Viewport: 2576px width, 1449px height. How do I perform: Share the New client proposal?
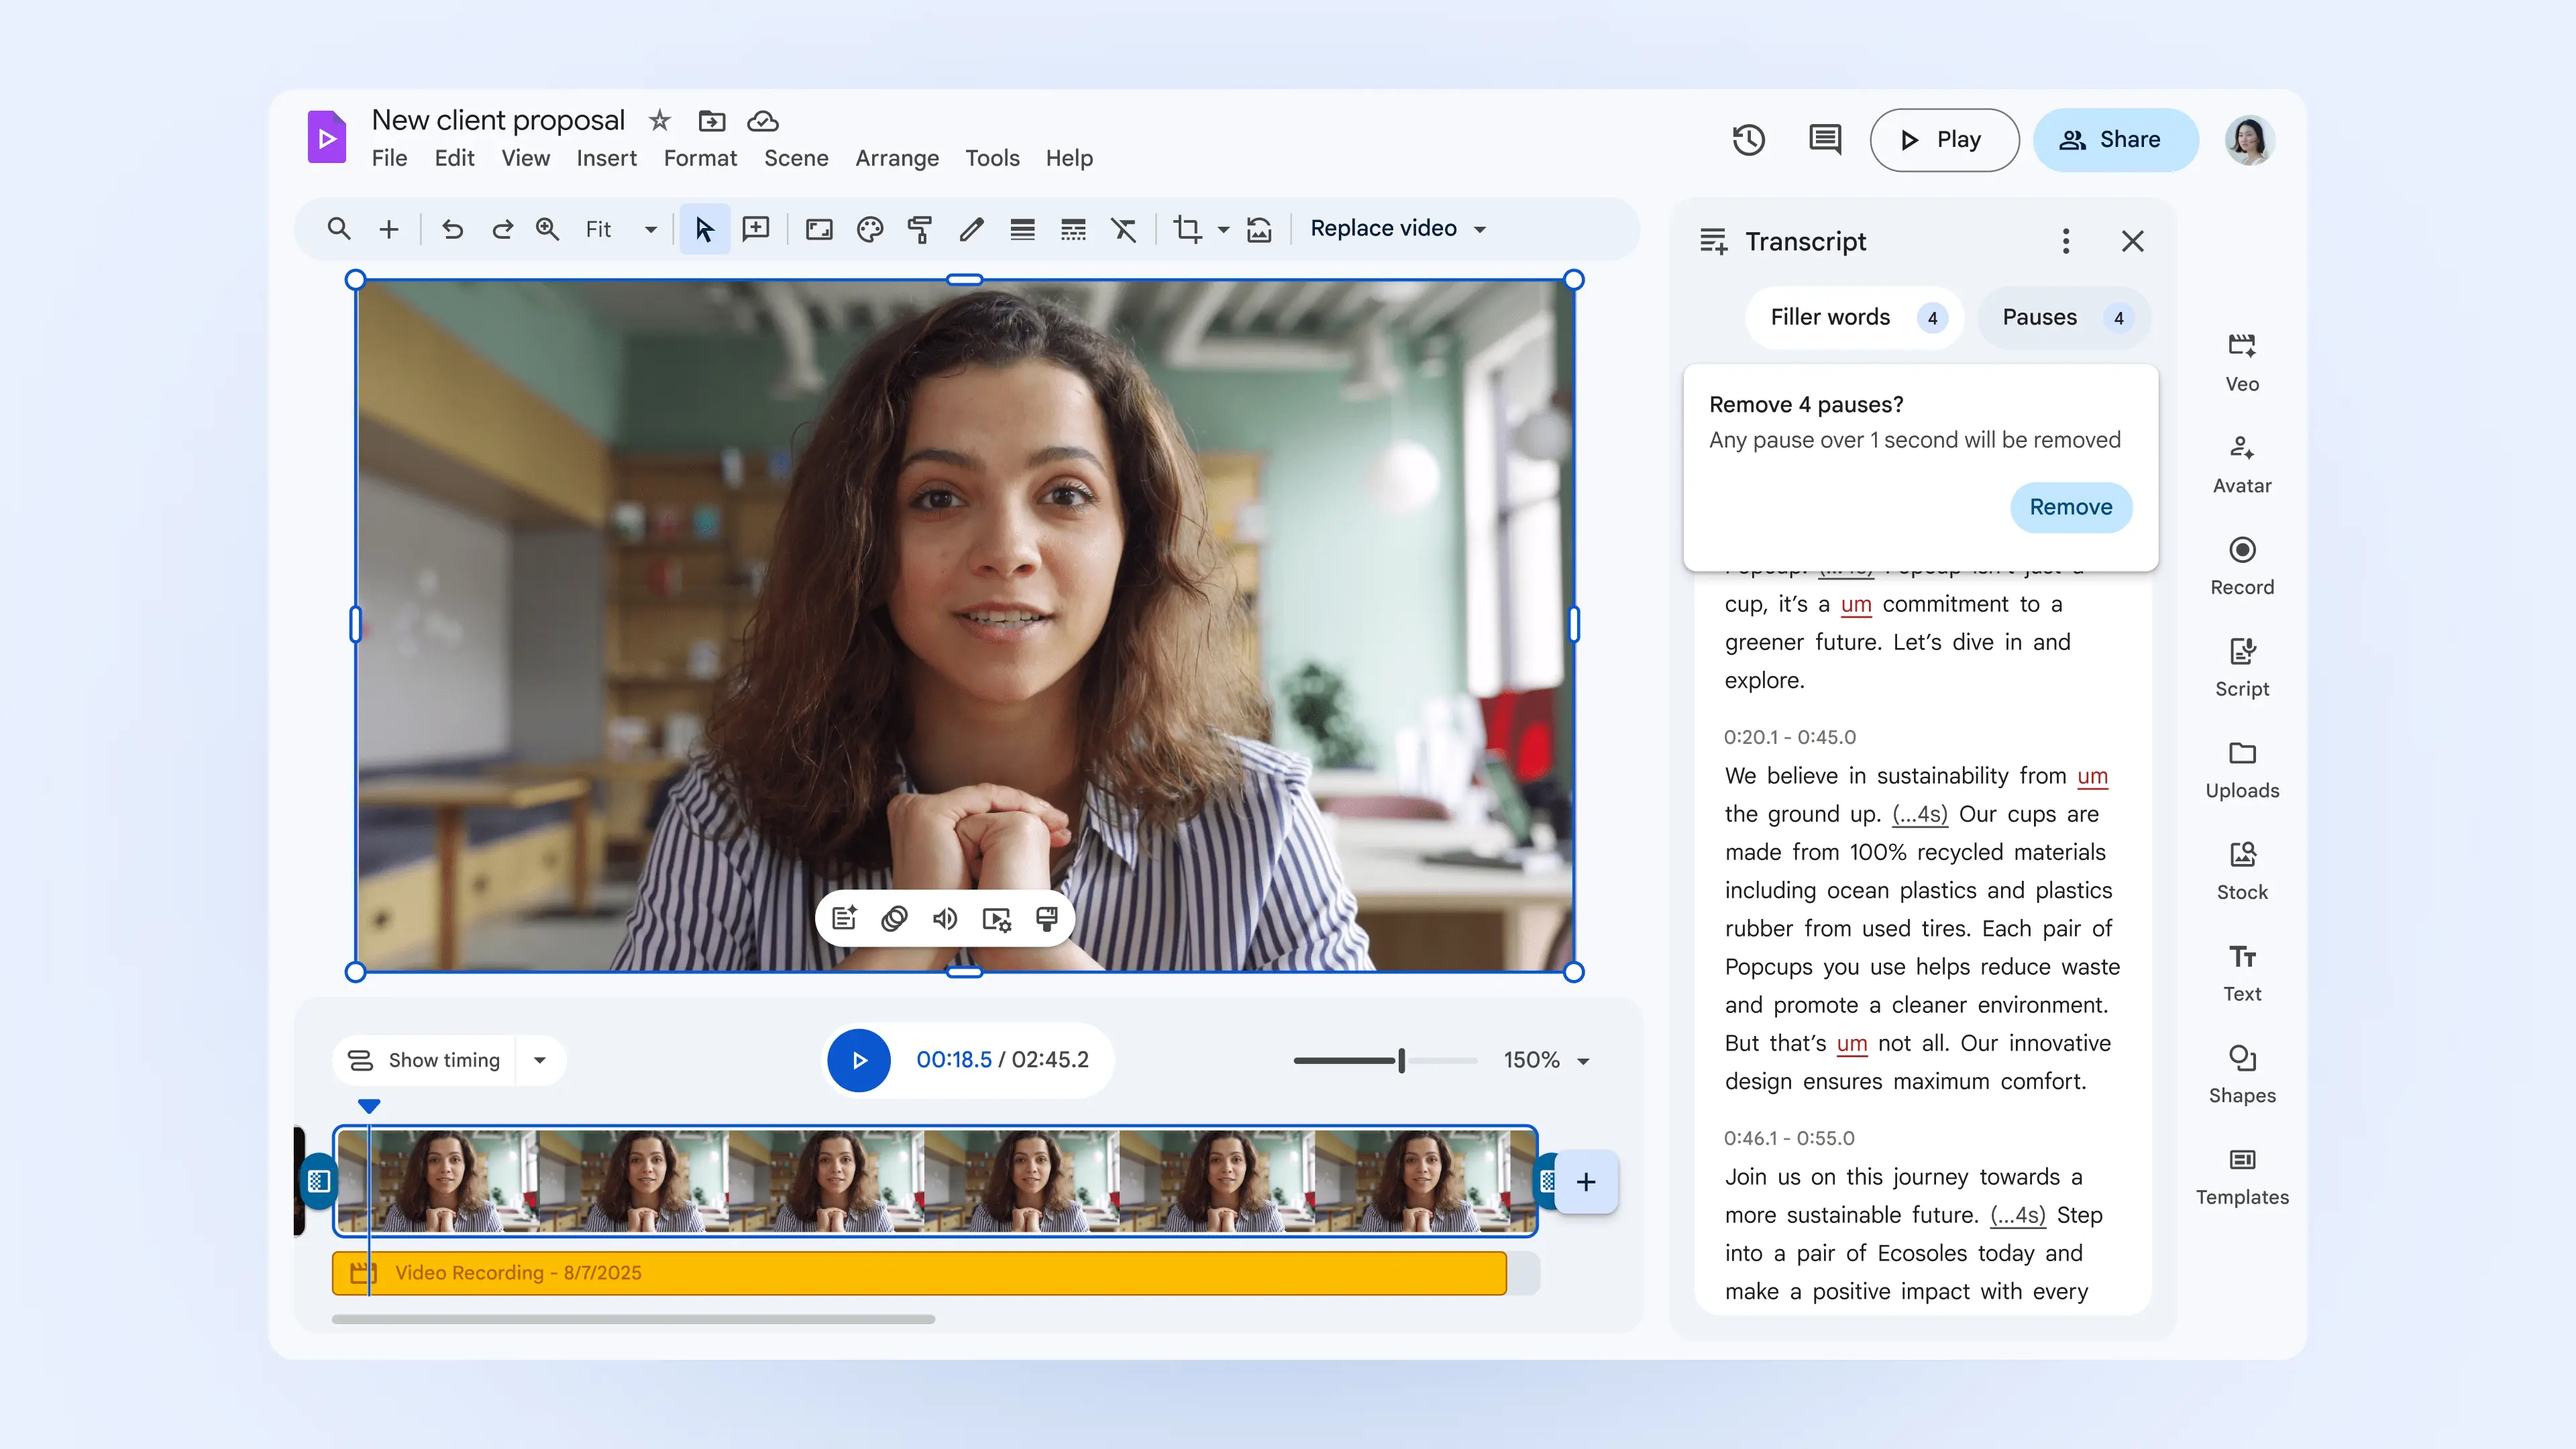(2116, 139)
